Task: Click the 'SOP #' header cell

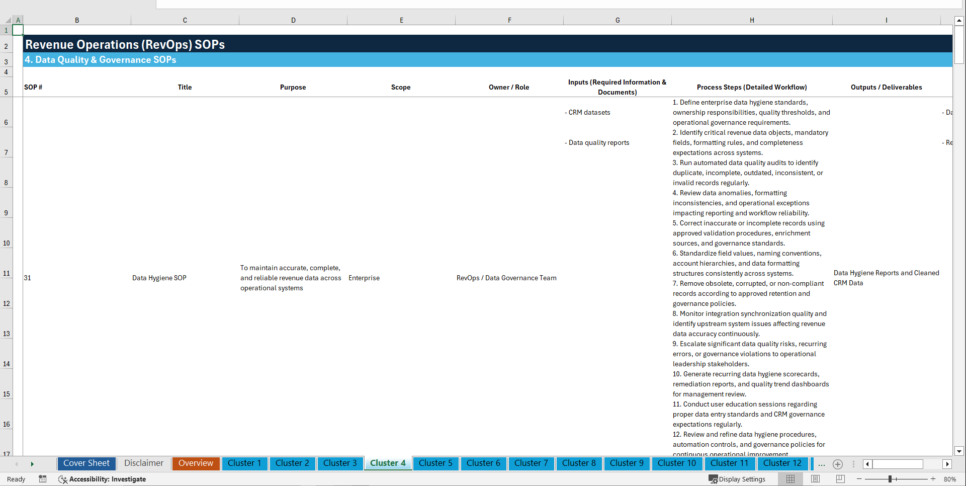Action: click(x=33, y=87)
